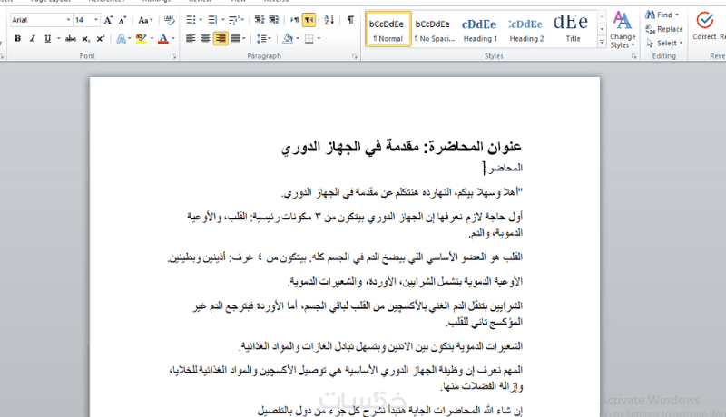The image size is (726, 417).
Task: Apply strikethrough with the abc icon
Action: coord(71,39)
